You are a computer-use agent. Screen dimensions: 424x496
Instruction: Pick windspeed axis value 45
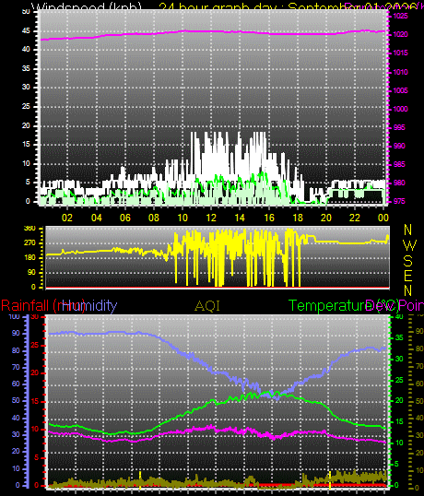pyautogui.click(x=26, y=30)
